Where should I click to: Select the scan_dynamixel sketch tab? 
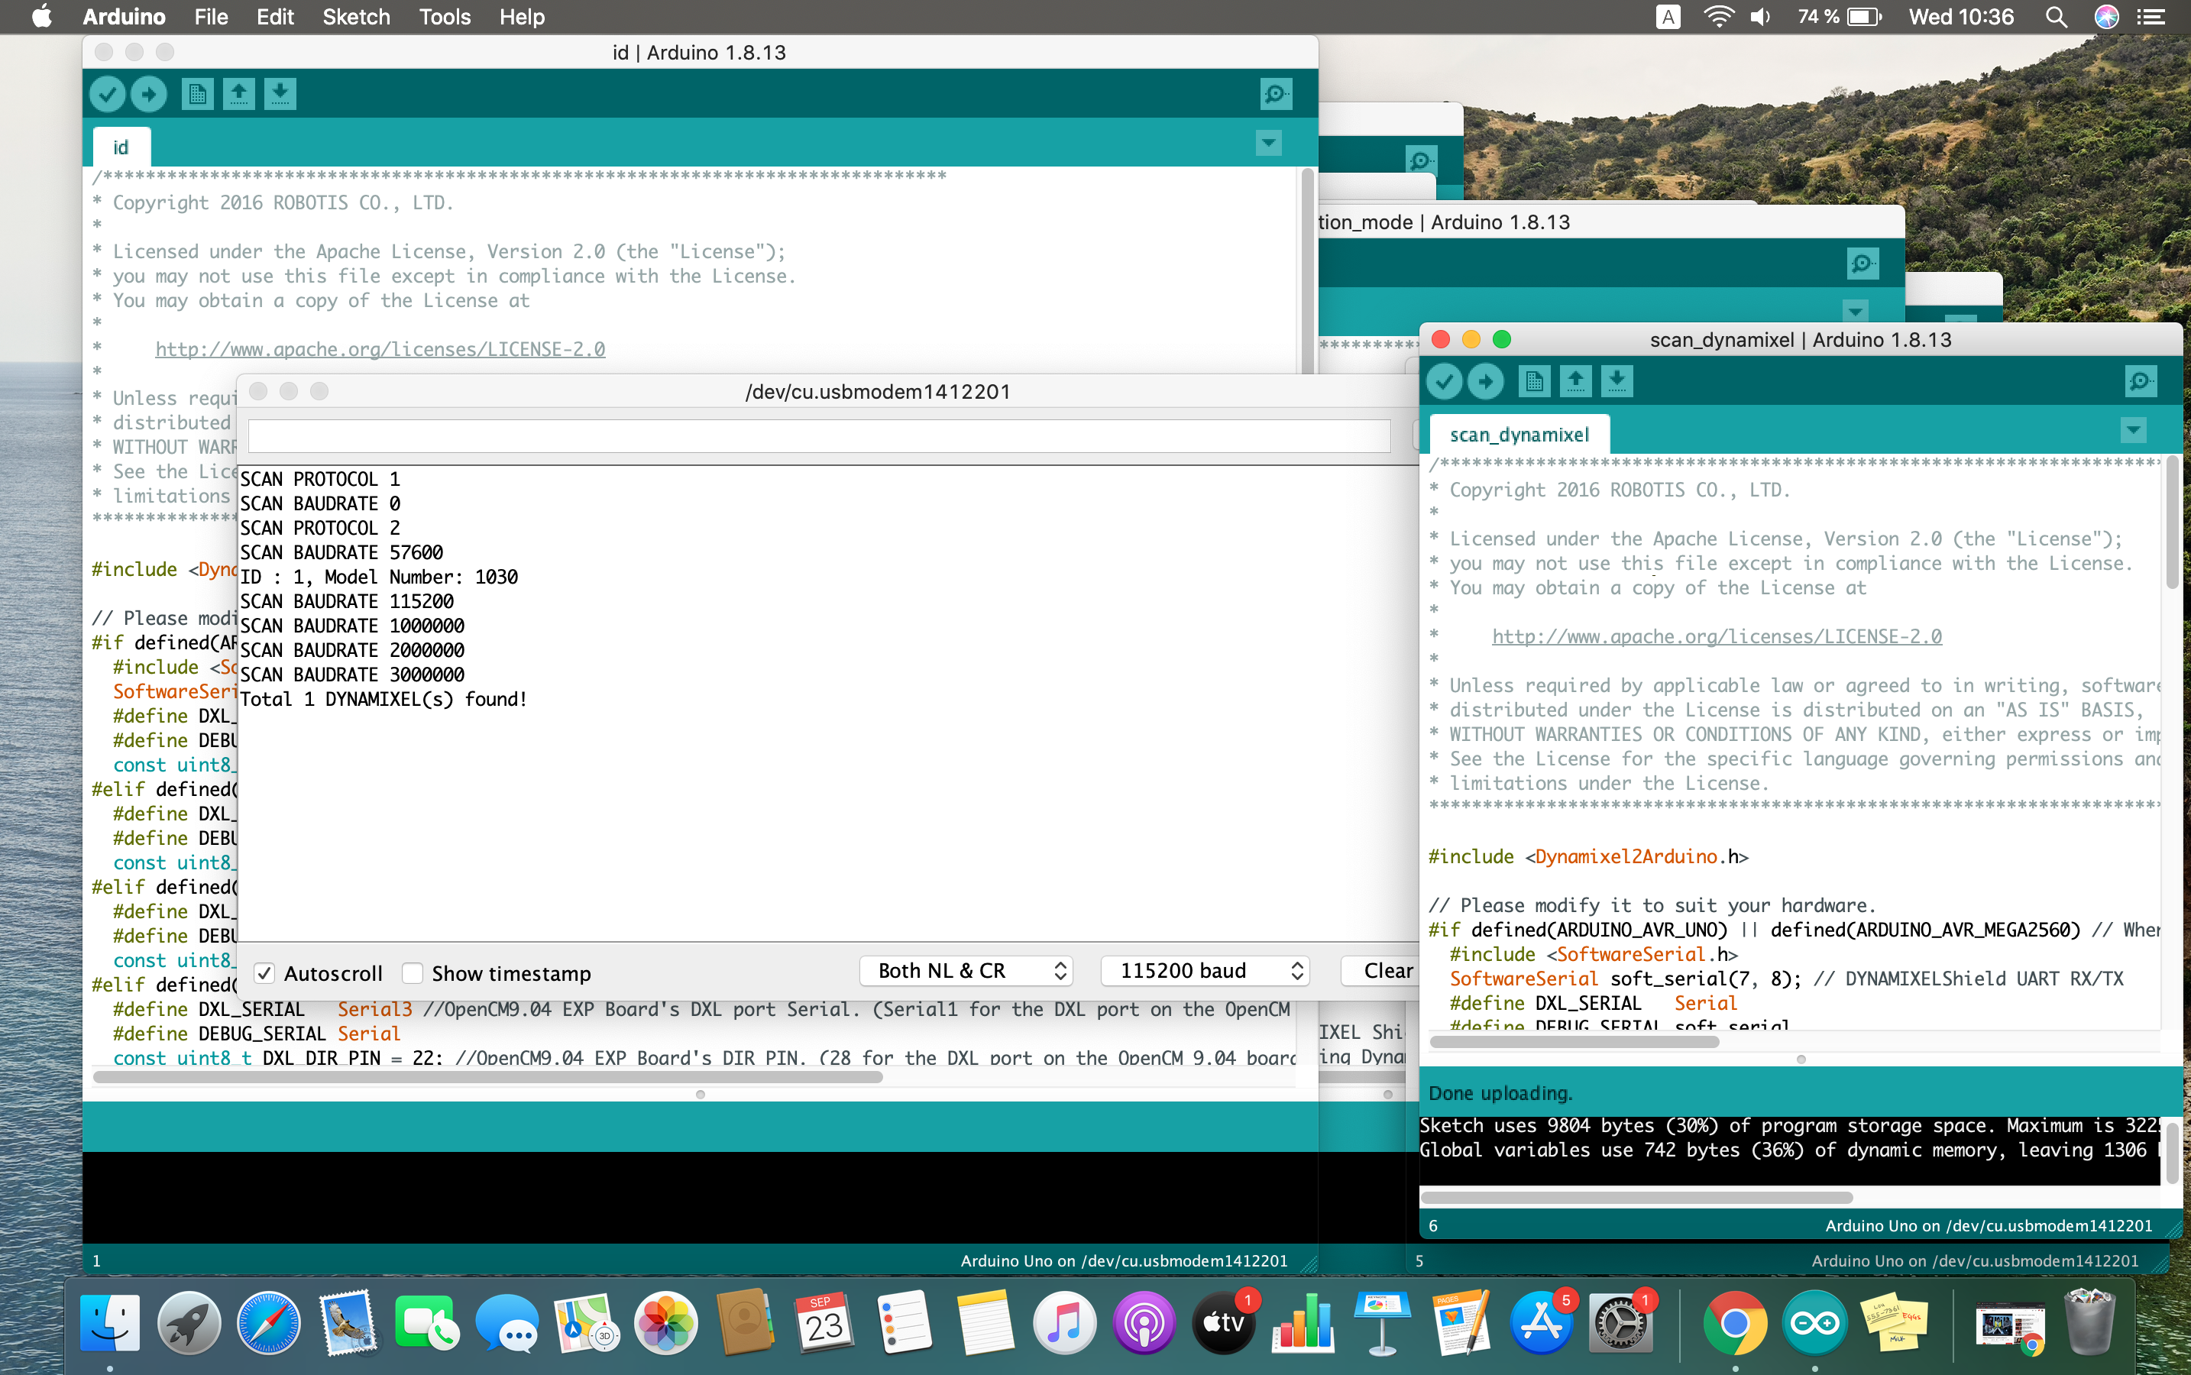click(x=1519, y=435)
